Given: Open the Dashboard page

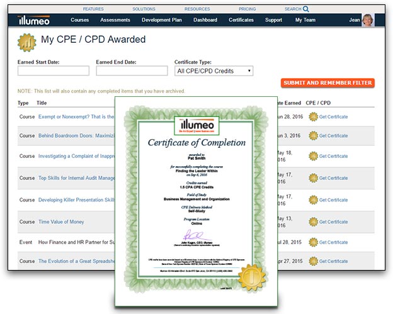Looking at the screenshot, I should pyautogui.click(x=205, y=20).
